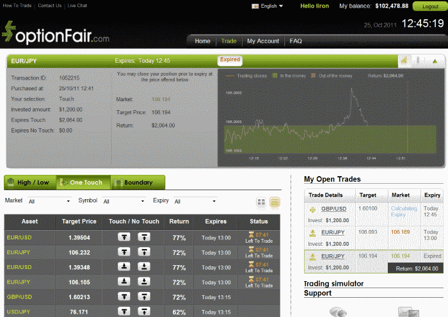The image size is (448, 317).
Task: Switch to list view layout
Action: [x=275, y=202]
